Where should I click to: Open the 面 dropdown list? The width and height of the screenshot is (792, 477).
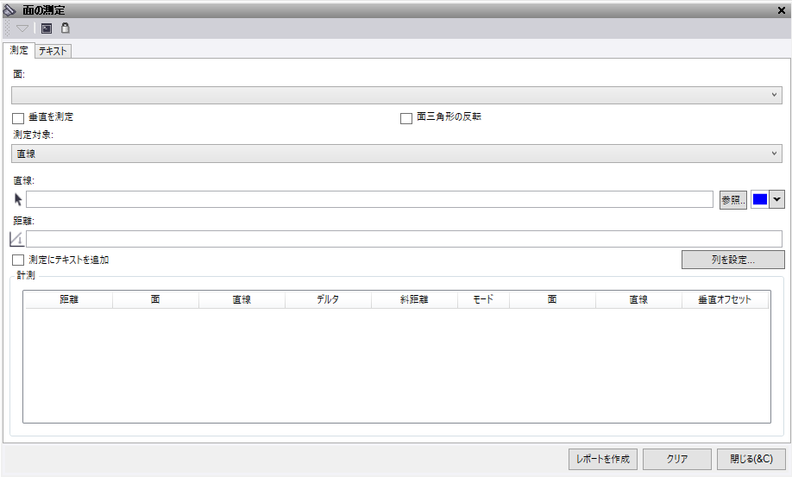(x=397, y=95)
